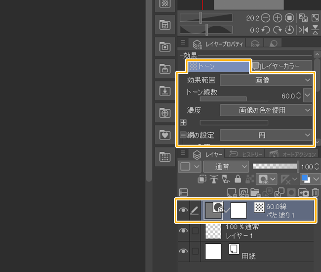Open the トーン線数 preset dropdown arrow

click(x=308, y=95)
